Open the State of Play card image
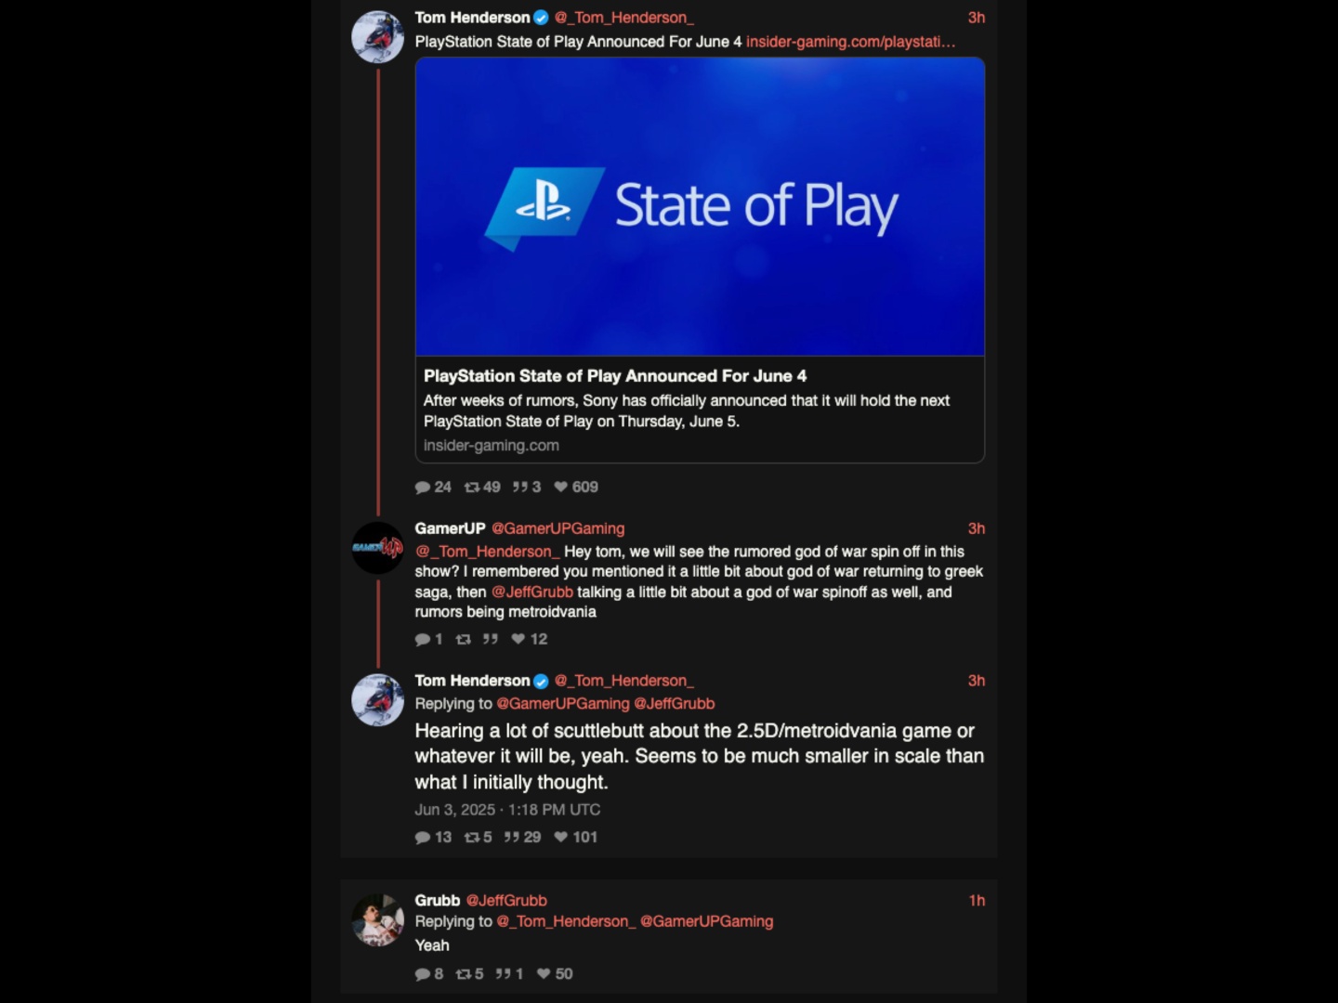Screen dimensions: 1338x1003 [700, 206]
